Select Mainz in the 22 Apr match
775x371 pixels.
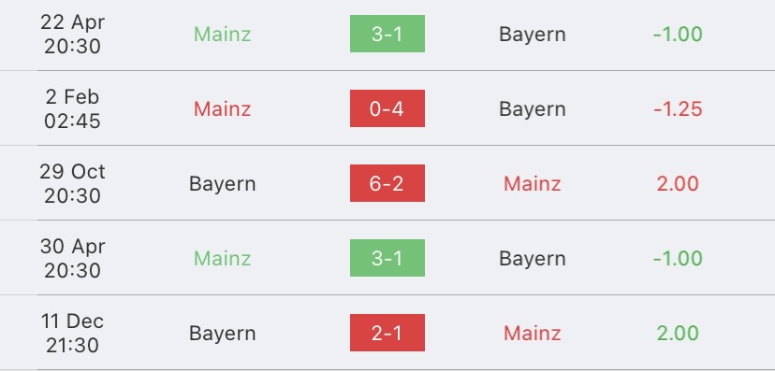click(222, 34)
